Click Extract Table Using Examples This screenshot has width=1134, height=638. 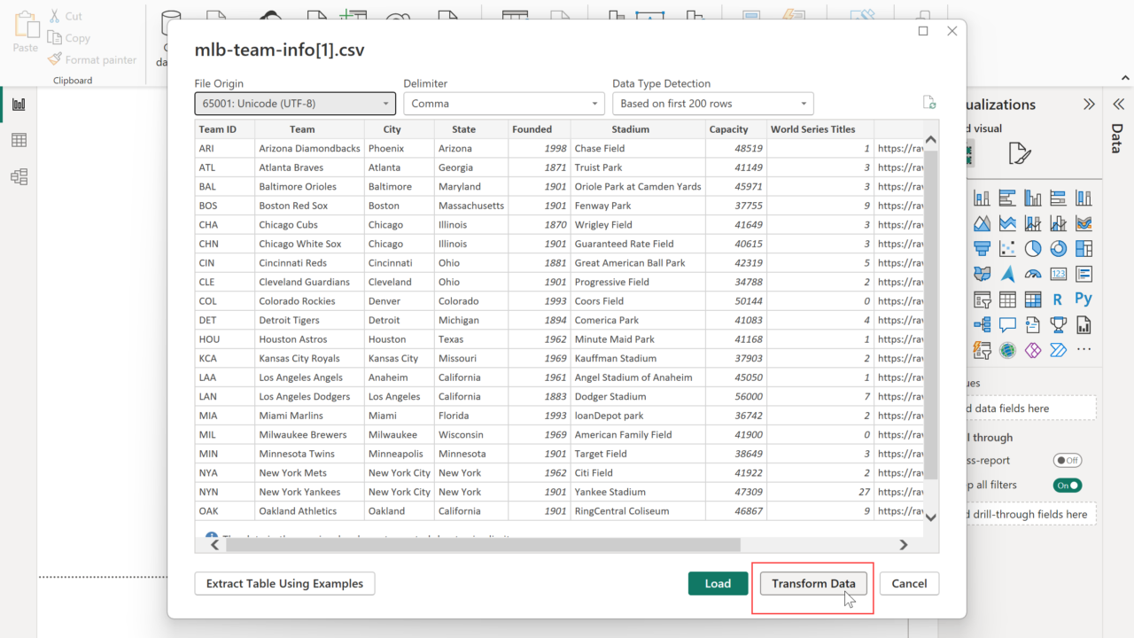(x=284, y=584)
